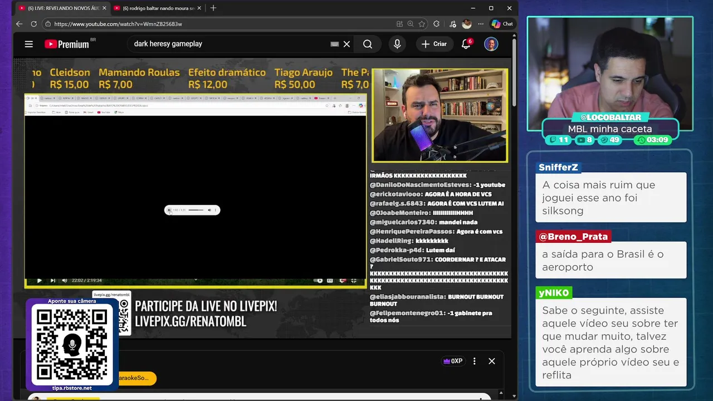
Task: Click the @Breno_Prata username label
Action: 573,237
